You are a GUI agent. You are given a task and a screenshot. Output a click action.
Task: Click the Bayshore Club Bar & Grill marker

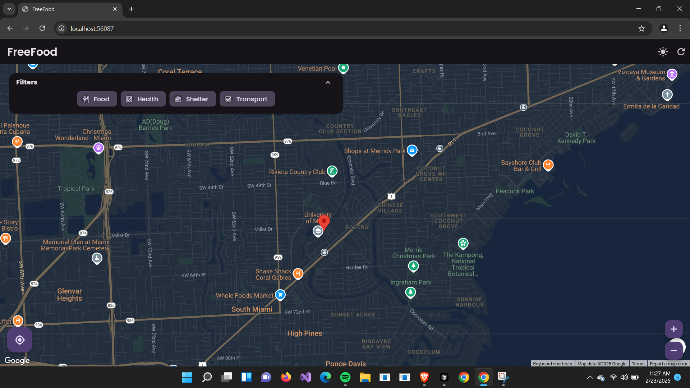(x=548, y=165)
